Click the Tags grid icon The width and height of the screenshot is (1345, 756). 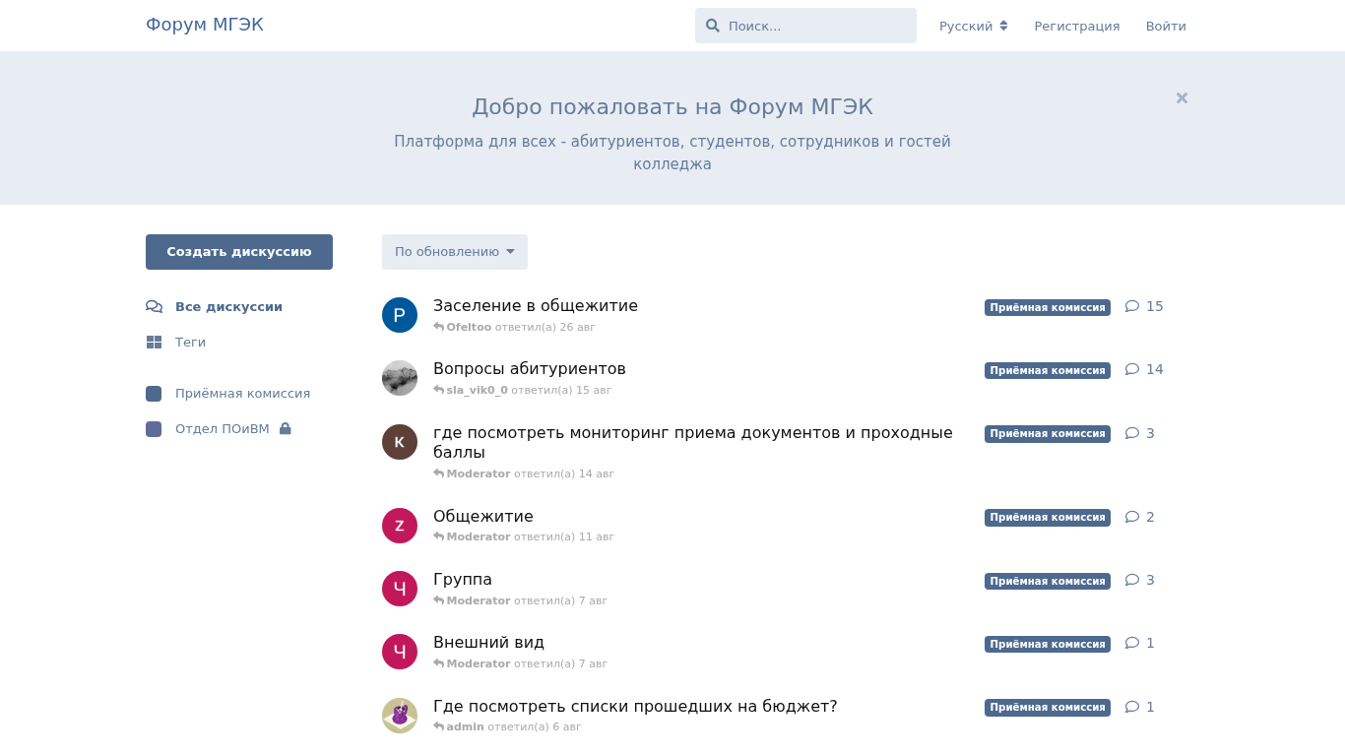point(154,343)
